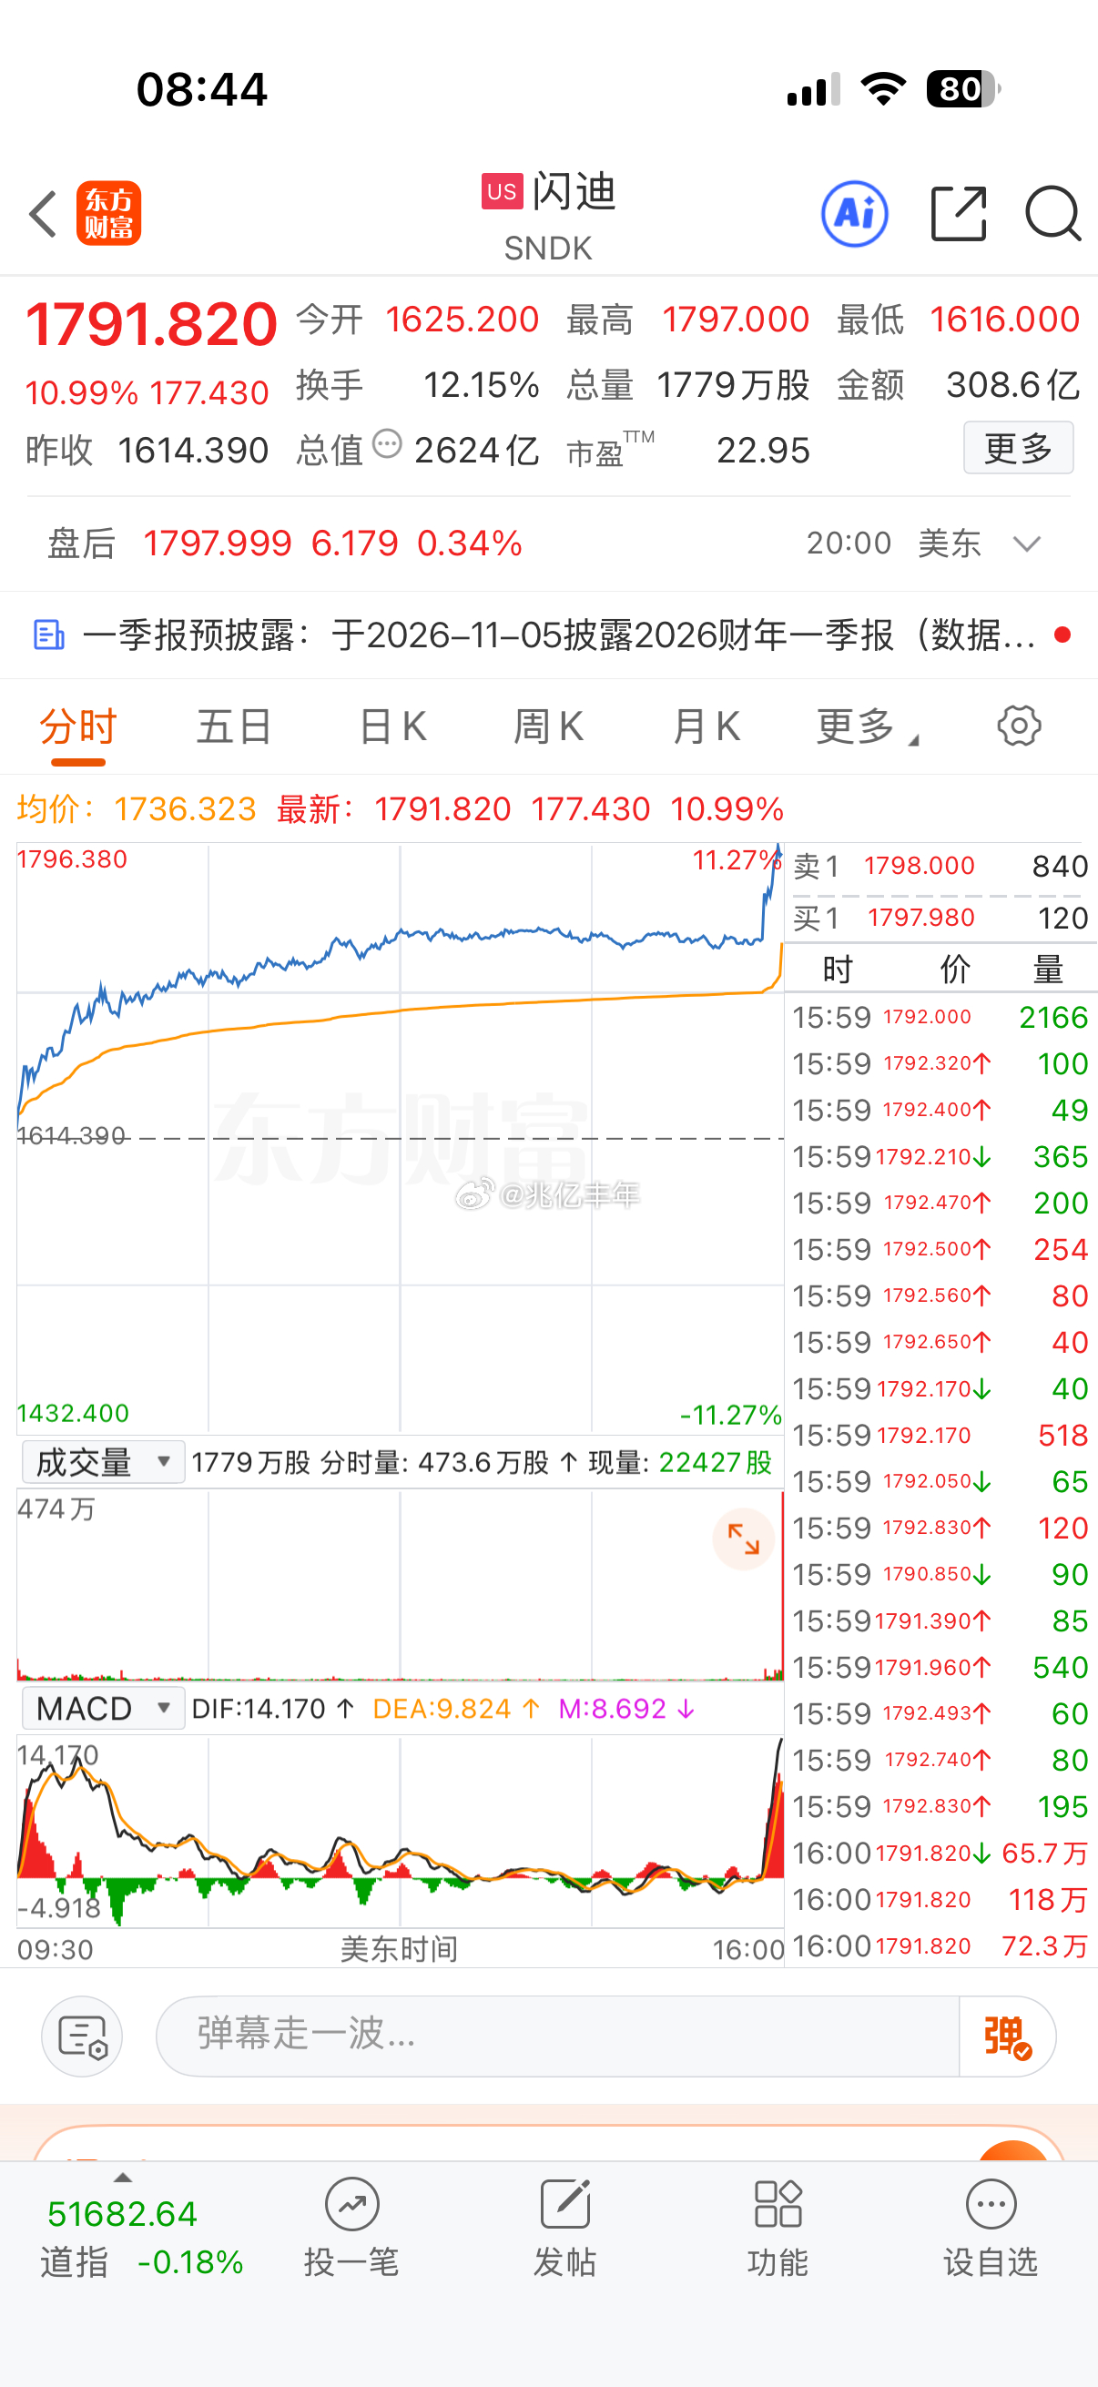
Task: Switch to the 周K tab
Action: click(x=548, y=726)
